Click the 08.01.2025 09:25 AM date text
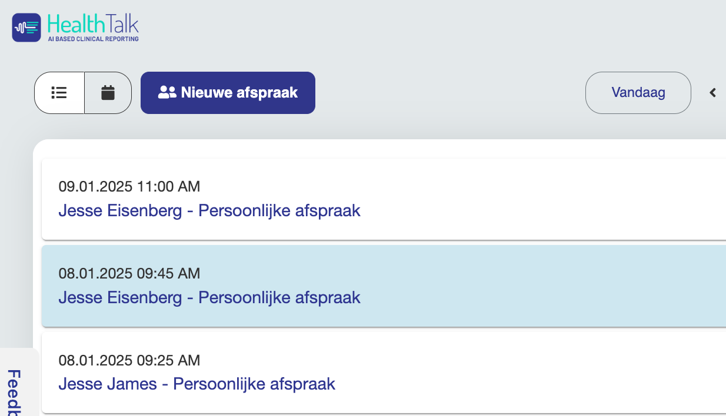The width and height of the screenshot is (726, 416). (129, 360)
